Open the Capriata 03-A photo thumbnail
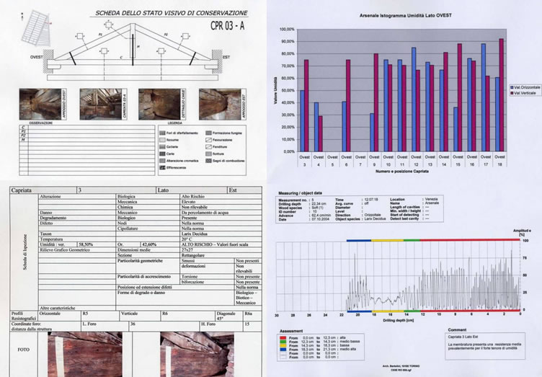 101,105
